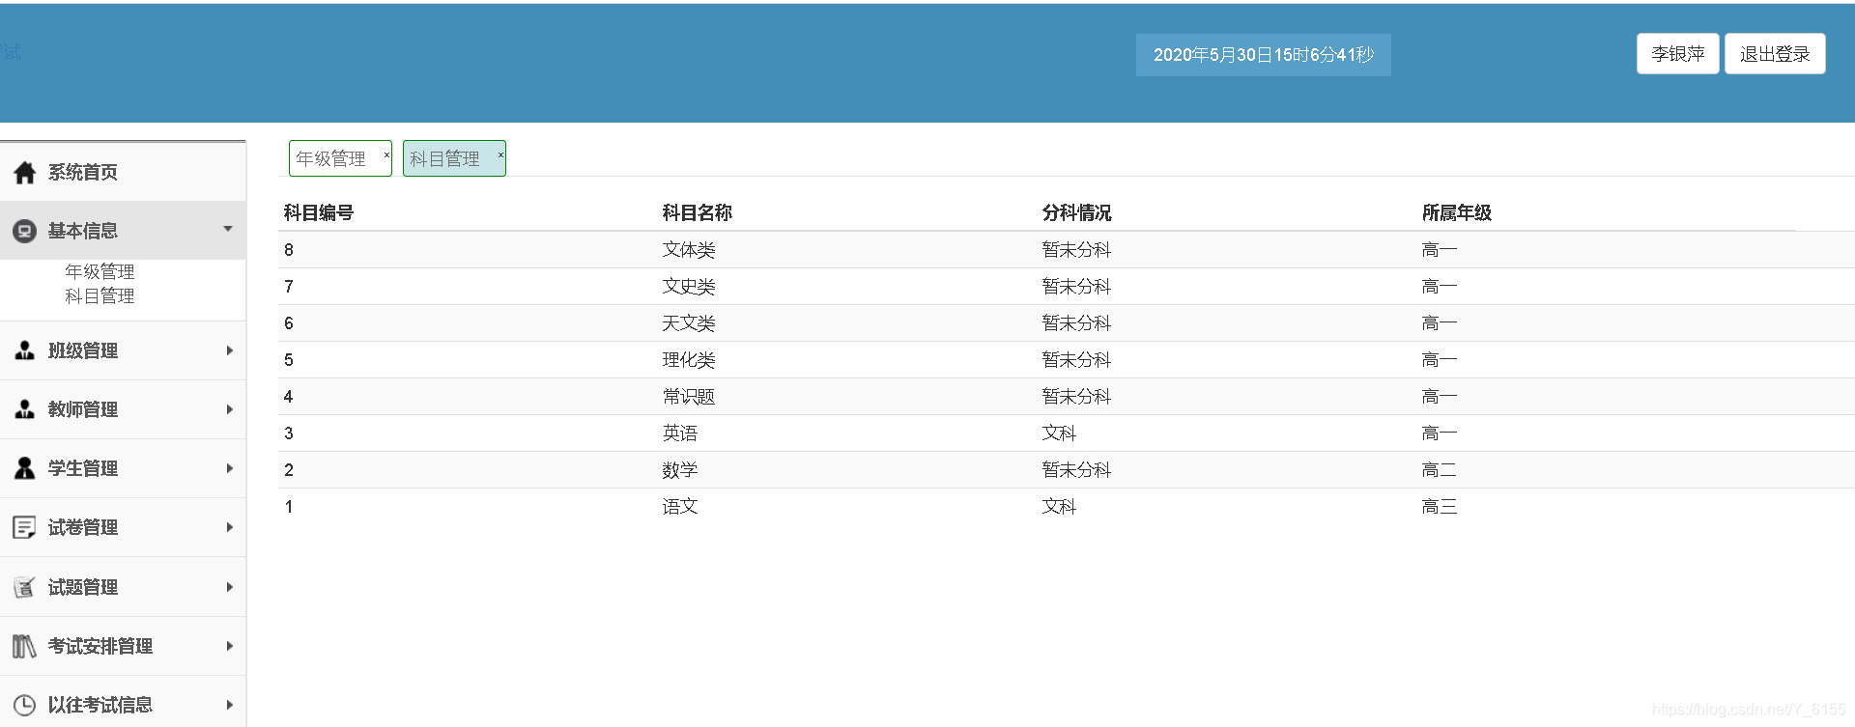The image size is (1855, 727).
Task: Click the 以往考试信息 clock icon
Action: click(25, 705)
